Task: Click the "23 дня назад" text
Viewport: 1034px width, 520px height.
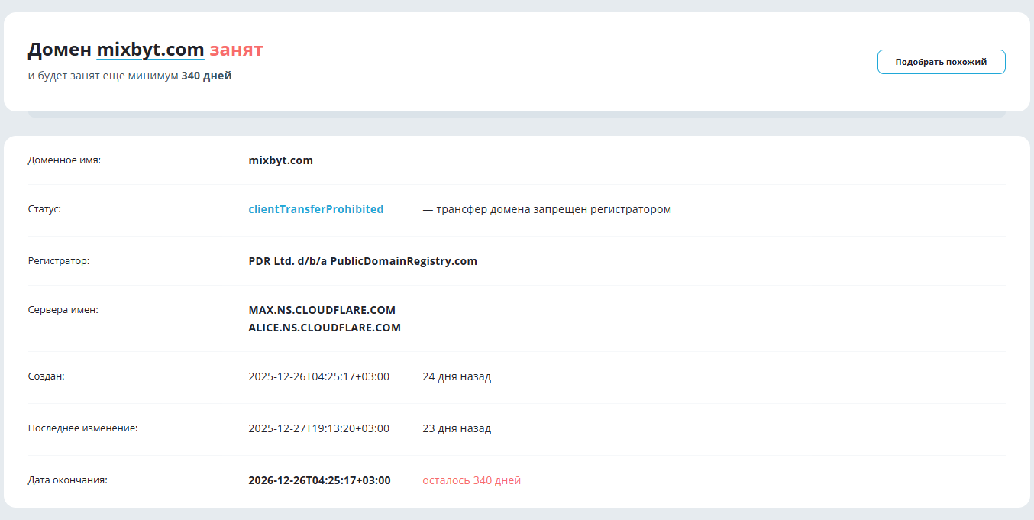Action: pyautogui.click(x=457, y=428)
